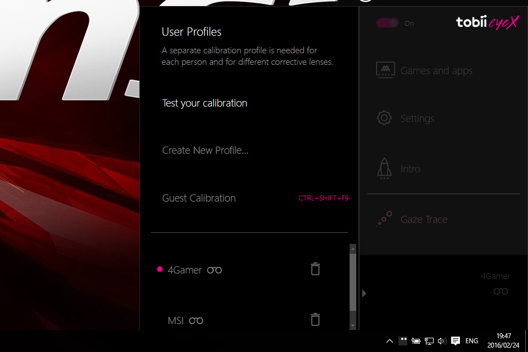528x352 pixels.
Task: Click the profile list scrollbar thumb
Action: 353,282
